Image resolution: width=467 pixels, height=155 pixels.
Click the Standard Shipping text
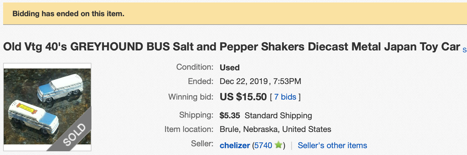tap(278, 116)
